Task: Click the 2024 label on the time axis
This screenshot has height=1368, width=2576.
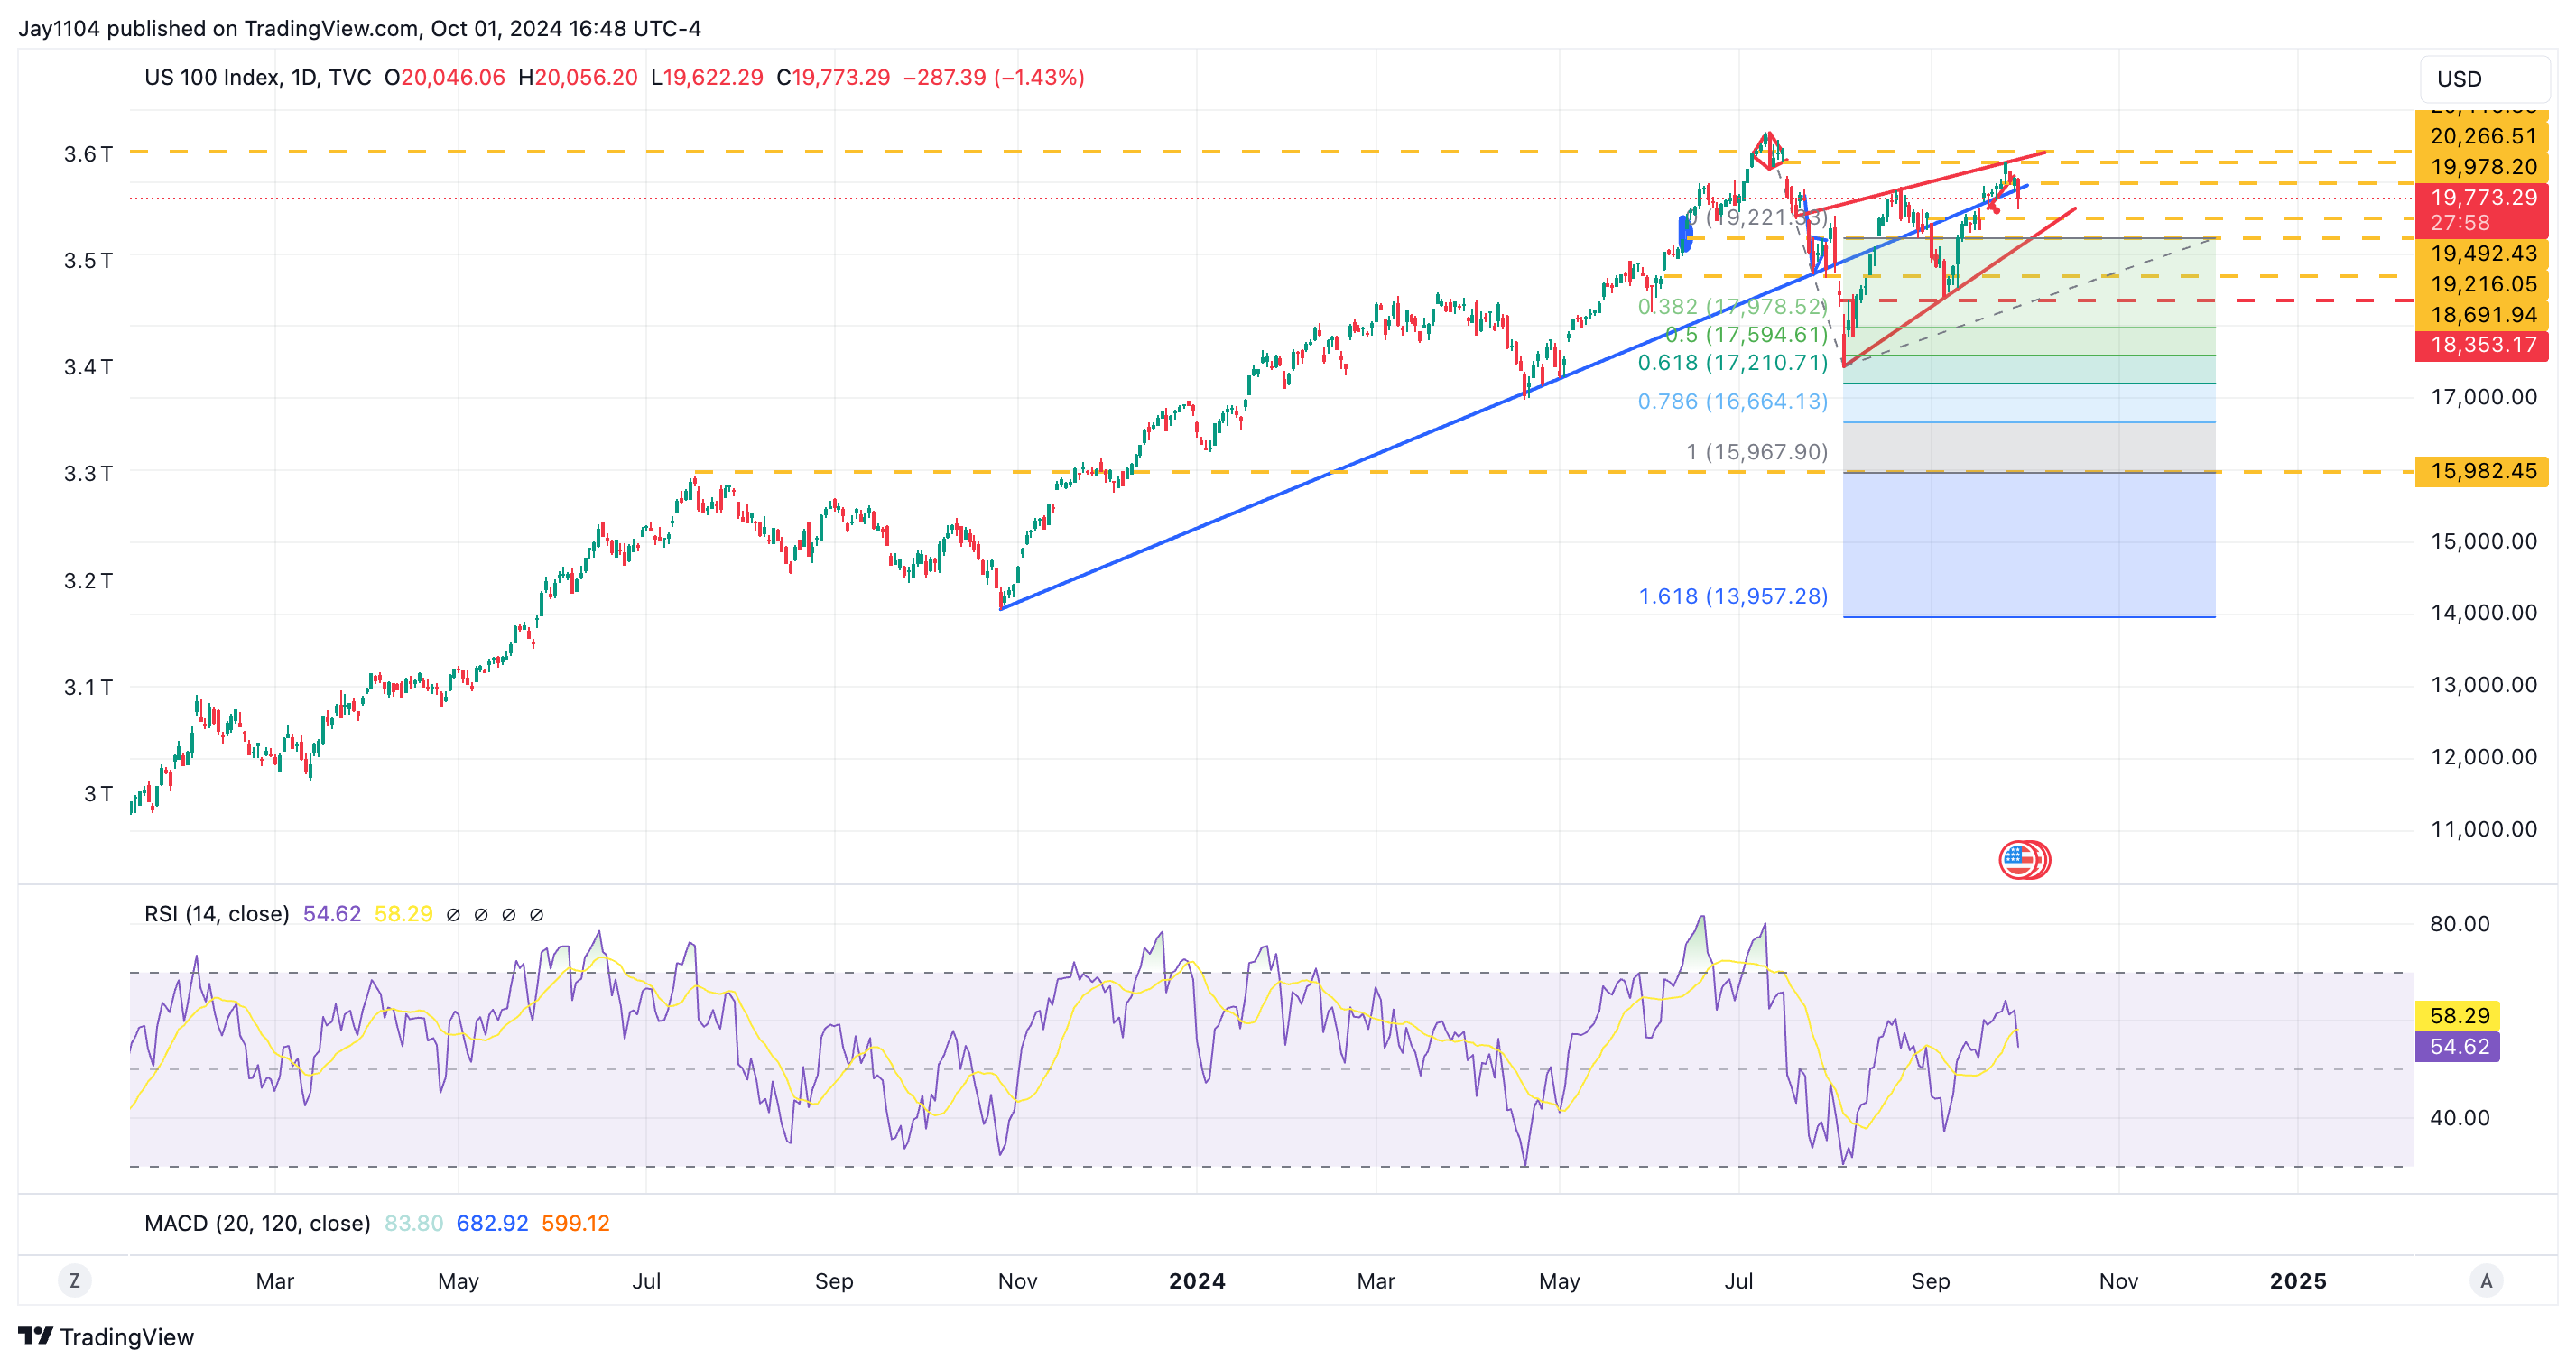Action: point(1197,1280)
